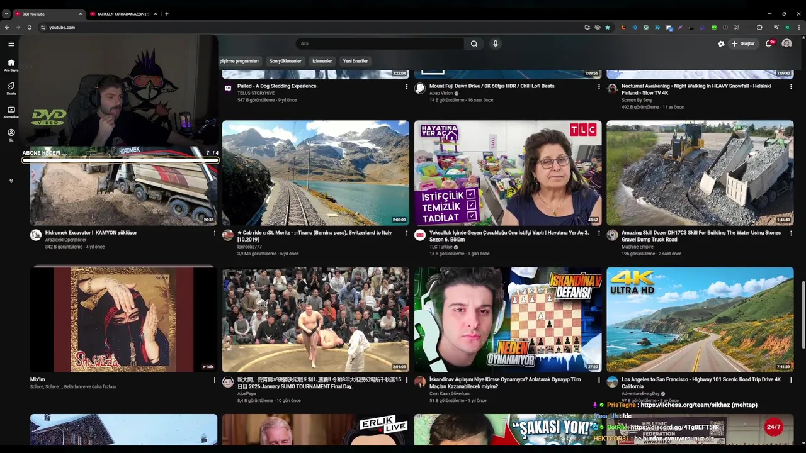This screenshot has width=806, height=453.
Task: Open a new browser tab
Action: (x=167, y=14)
